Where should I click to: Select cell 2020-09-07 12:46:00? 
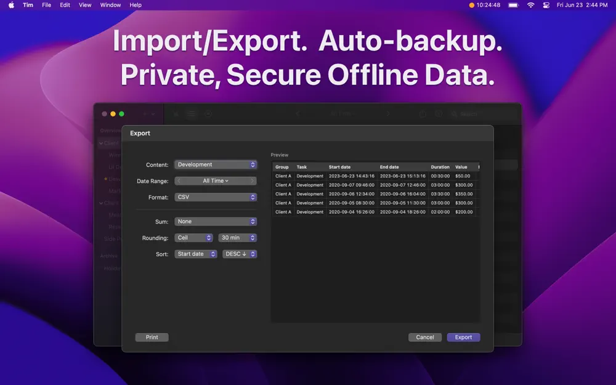pyautogui.click(x=403, y=185)
